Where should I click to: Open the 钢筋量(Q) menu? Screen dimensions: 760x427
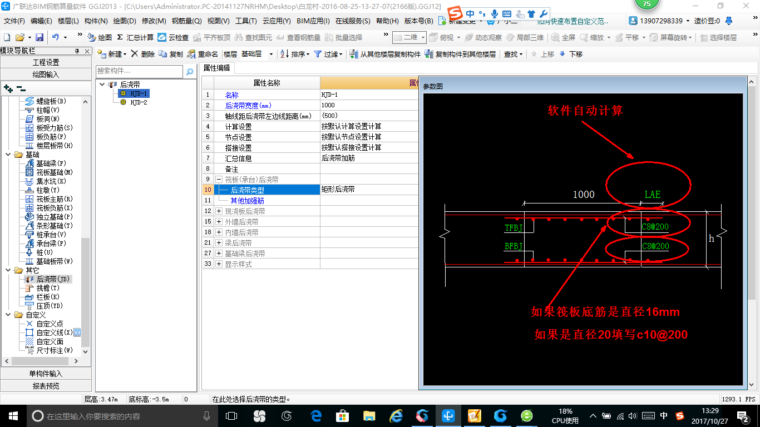186,21
